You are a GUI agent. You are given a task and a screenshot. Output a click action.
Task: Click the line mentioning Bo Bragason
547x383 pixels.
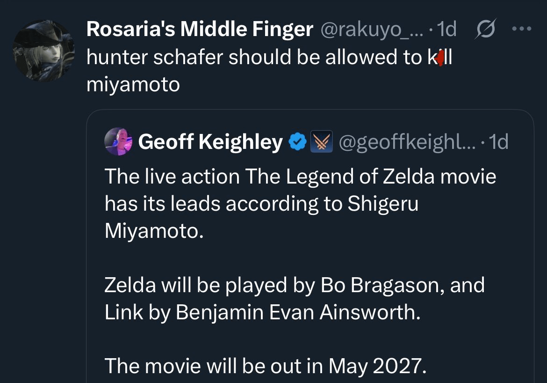(x=295, y=286)
